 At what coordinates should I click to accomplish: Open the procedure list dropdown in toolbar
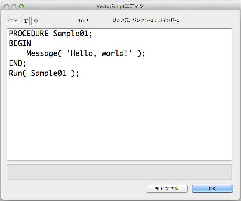click(13, 21)
